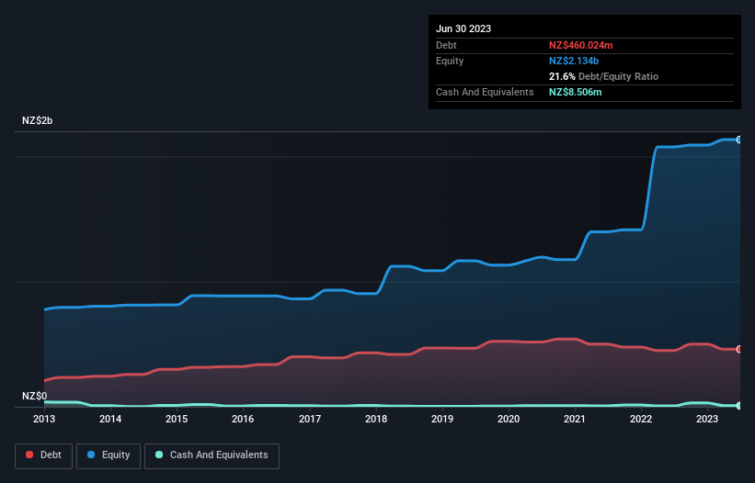Screen dimensions: 755x483
Task: Select the 2014 x-axis label
Action: pyautogui.click(x=110, y=419)
